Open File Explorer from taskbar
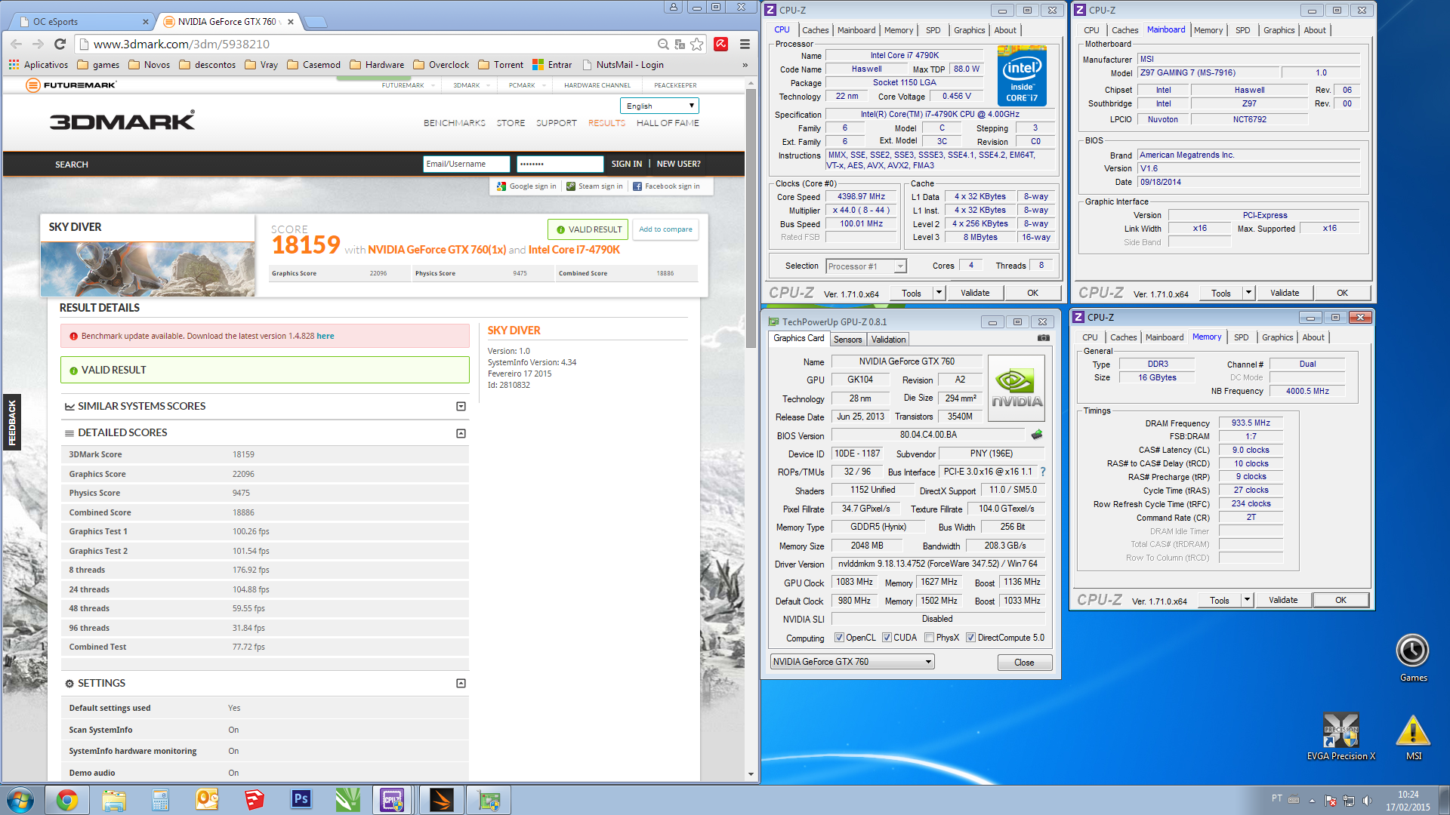The image size is (1450, 815). [x=114, y=800]
